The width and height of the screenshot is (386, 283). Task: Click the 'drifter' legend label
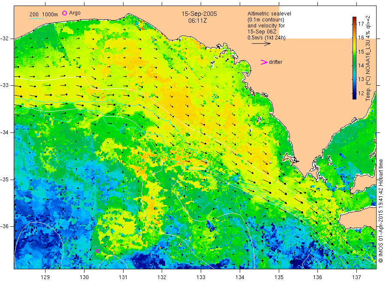(275, 62)
